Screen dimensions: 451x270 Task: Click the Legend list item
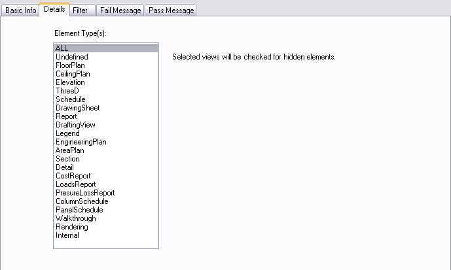pyautogui.click(x=106, y=133)
